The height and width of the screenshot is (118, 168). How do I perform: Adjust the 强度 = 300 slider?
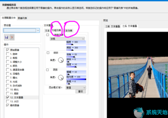click(x=76, y=43)
